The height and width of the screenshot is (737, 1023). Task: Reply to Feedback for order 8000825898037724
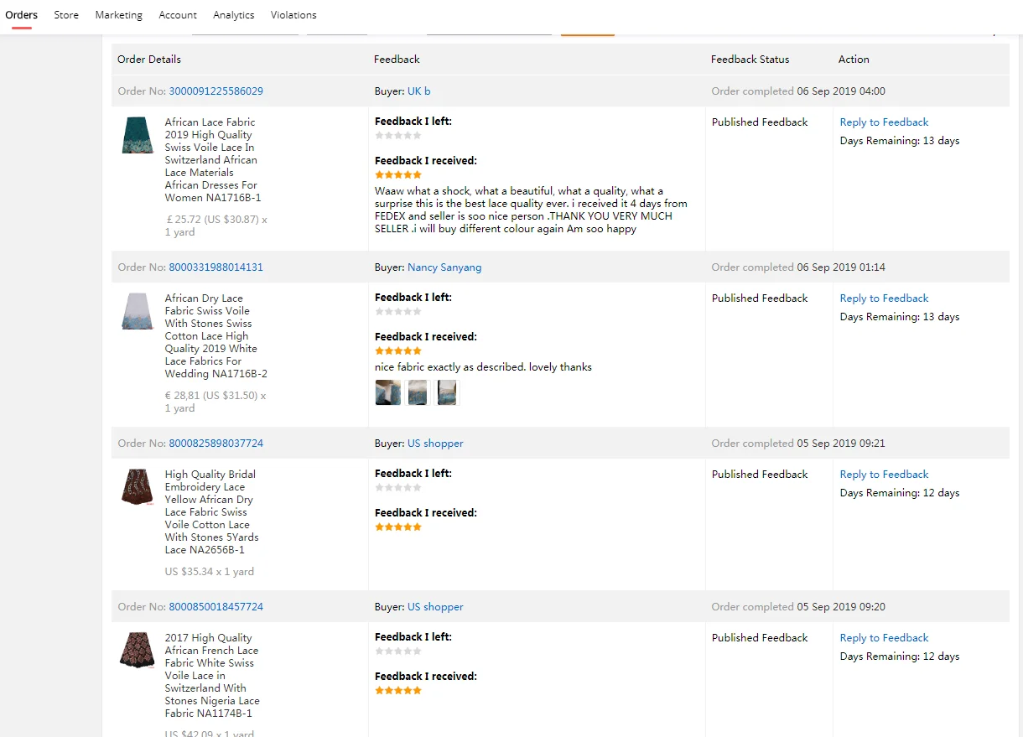[885, 475]
